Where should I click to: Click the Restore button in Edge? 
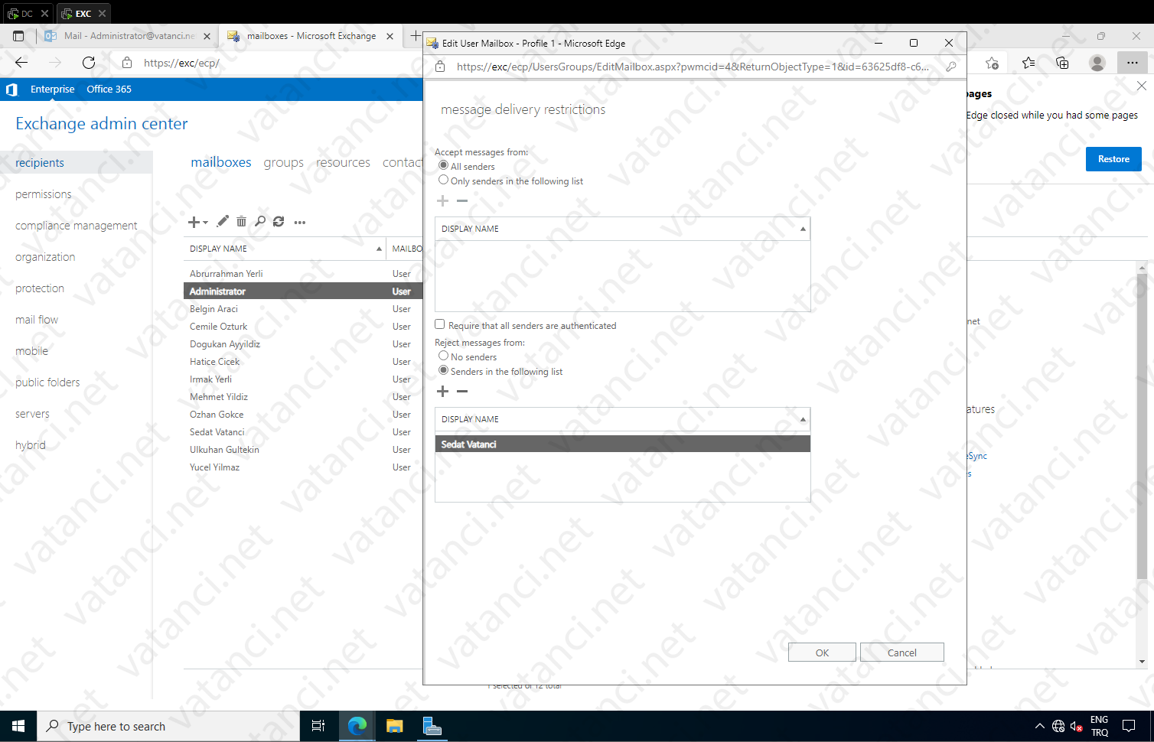tap(1113, 159)
